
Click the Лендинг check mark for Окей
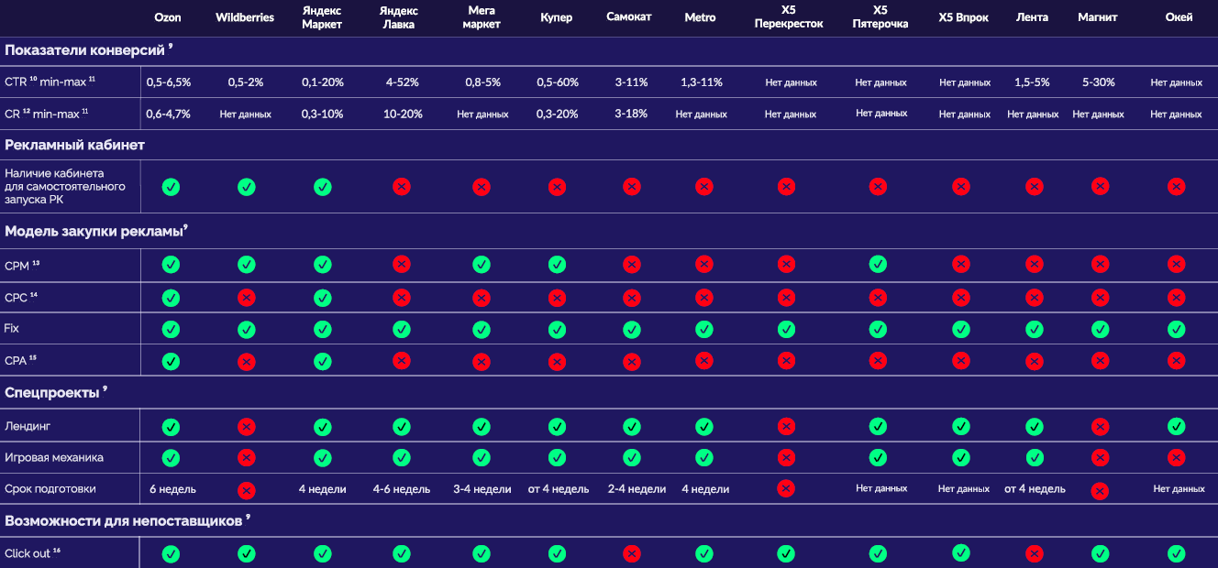coord(1176,427)
